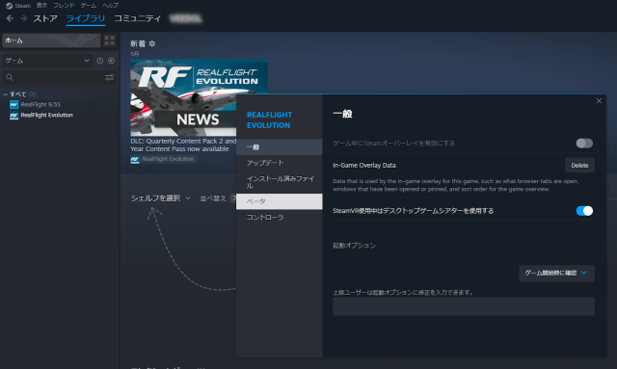Open the ゲーム menu in menu bar
Screen dimensions: 617x369
(88, 6)
